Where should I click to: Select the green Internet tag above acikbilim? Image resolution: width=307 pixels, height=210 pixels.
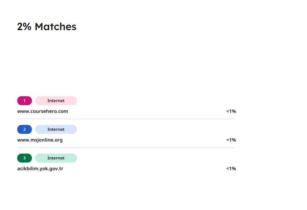pos(56,158)
